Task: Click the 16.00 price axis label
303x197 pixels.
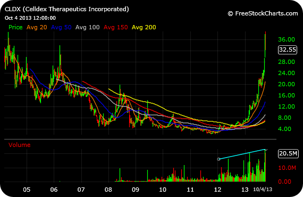Action: click(x=287, y=95)
